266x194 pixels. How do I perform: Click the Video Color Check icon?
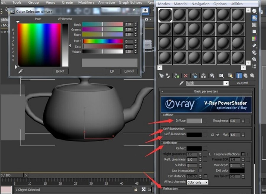coord(254,39)
